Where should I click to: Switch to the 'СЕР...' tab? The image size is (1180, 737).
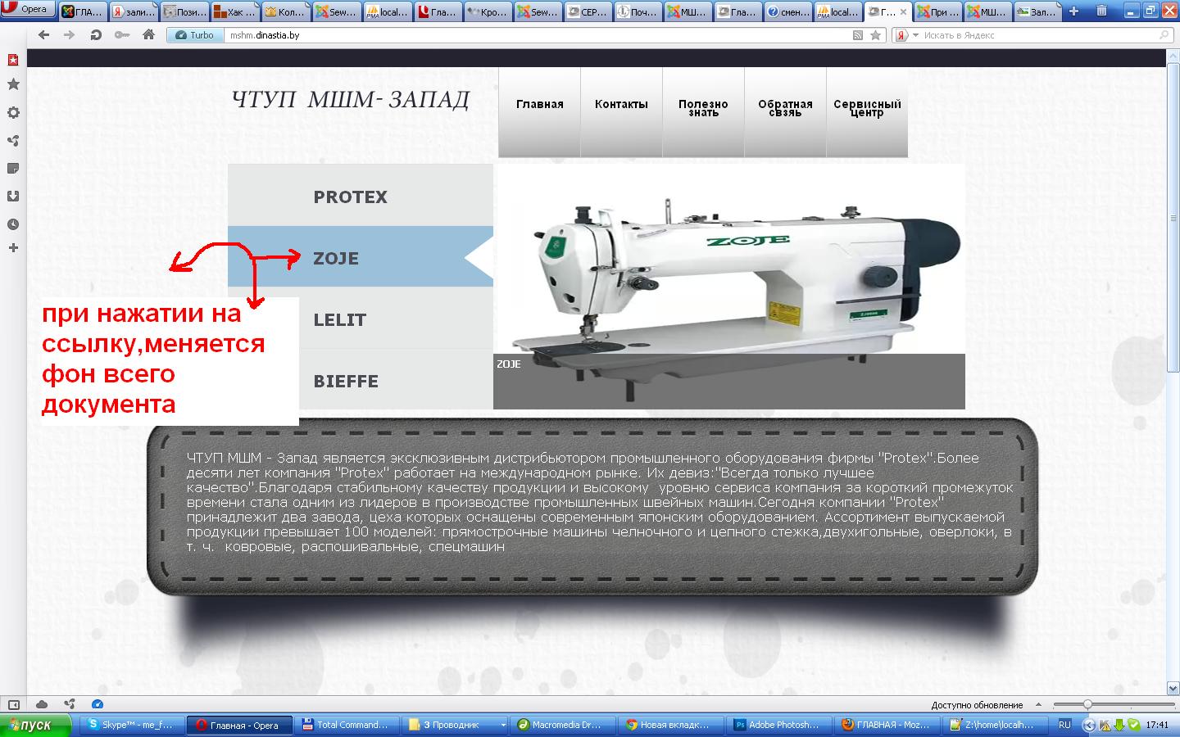588,11
